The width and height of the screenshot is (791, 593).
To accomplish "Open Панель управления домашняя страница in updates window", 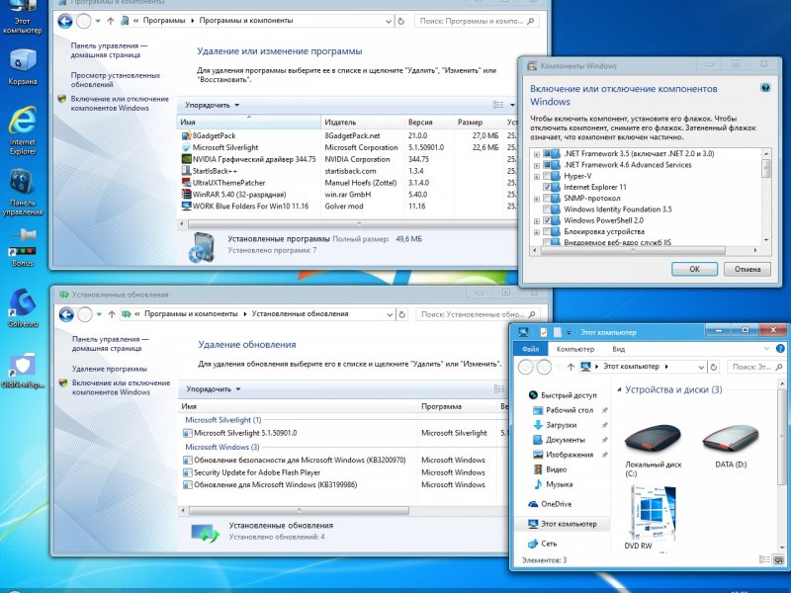I will (111, 343).
